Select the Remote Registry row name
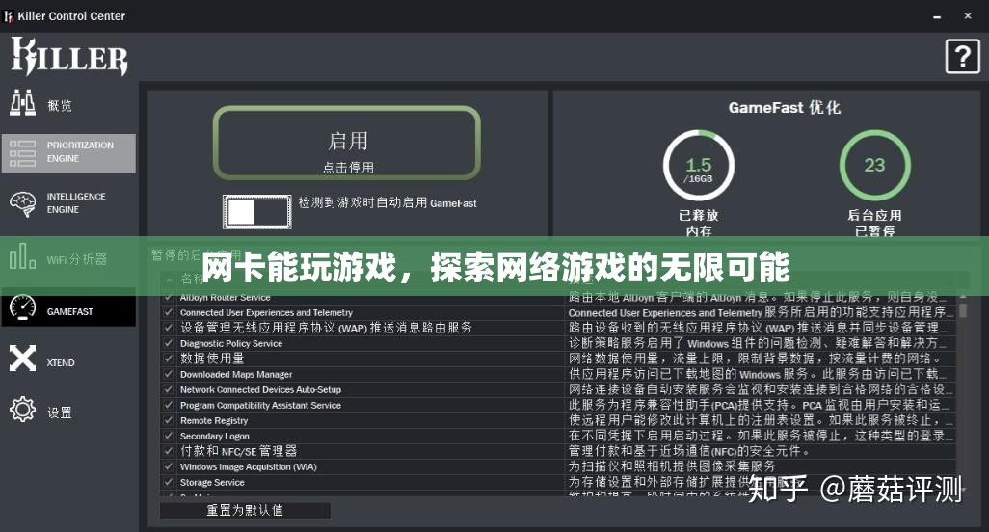Viewport: 989px width, 532px height. (x=214, y=420)
